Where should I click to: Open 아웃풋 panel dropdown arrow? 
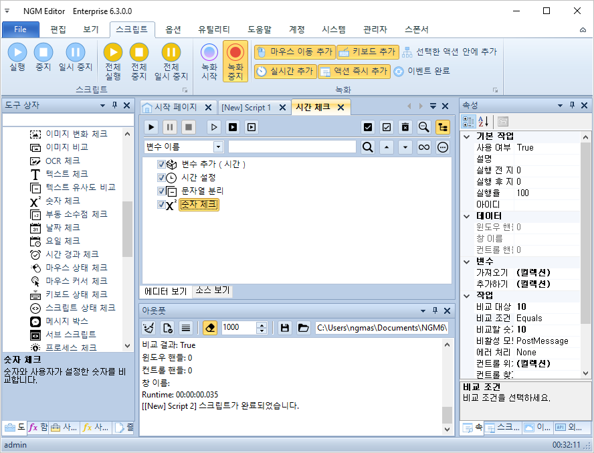[x=423, y=311]
